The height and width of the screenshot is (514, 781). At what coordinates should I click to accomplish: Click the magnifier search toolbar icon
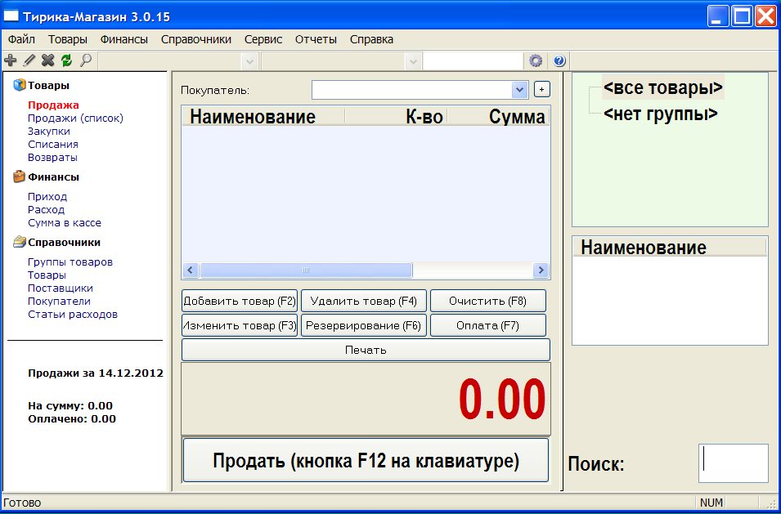coord(86,60)
